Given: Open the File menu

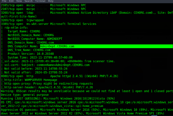Looking at the screenshot, I should coord(4,1).
